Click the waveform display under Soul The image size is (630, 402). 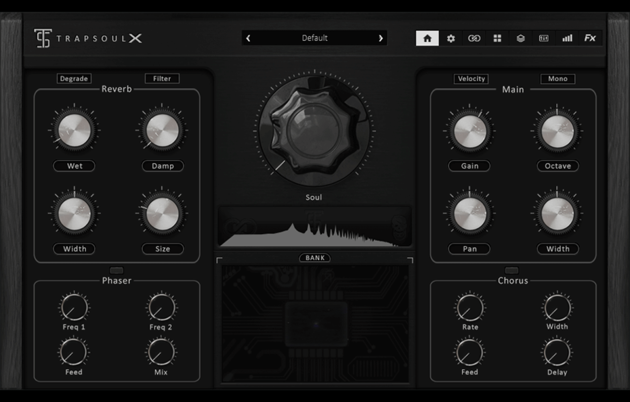tap(315, 227)
